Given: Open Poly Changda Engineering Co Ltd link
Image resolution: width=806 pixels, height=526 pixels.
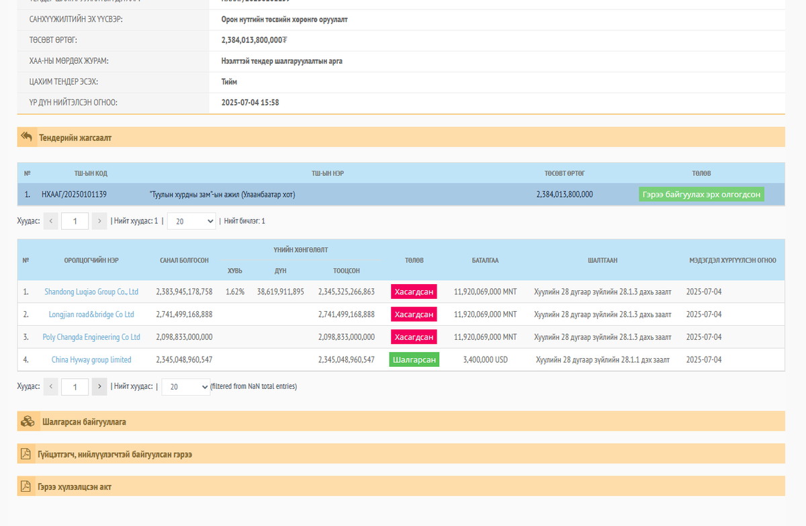Looking at the screenshot, I should pyautogui.click(x=91, y=337).
